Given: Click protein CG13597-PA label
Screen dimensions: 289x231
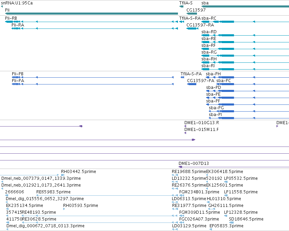Looking at the screenshot, I should 201,81.
